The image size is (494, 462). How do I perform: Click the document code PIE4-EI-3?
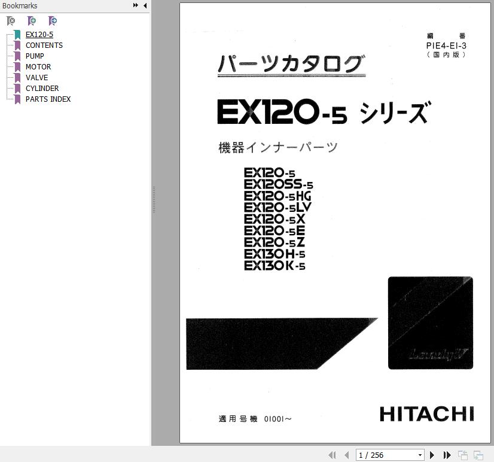(446, 45)
